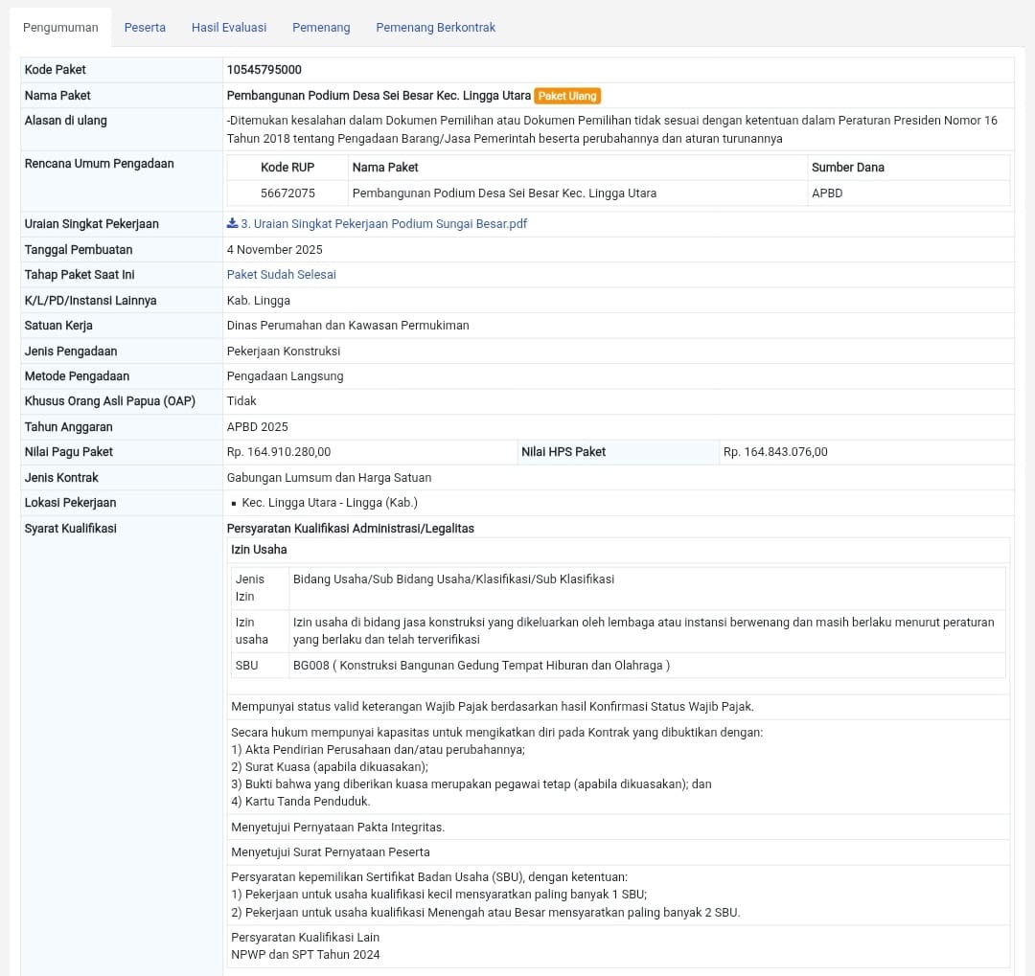Click the Kec. Lingga Utara location item
This screenshot has width=1035, height=976.
point(330,503)
